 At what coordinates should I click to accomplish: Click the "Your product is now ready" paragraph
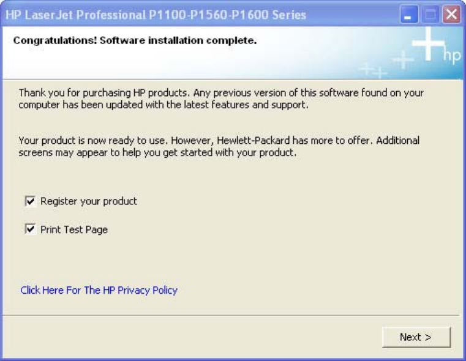pos(219,146)
